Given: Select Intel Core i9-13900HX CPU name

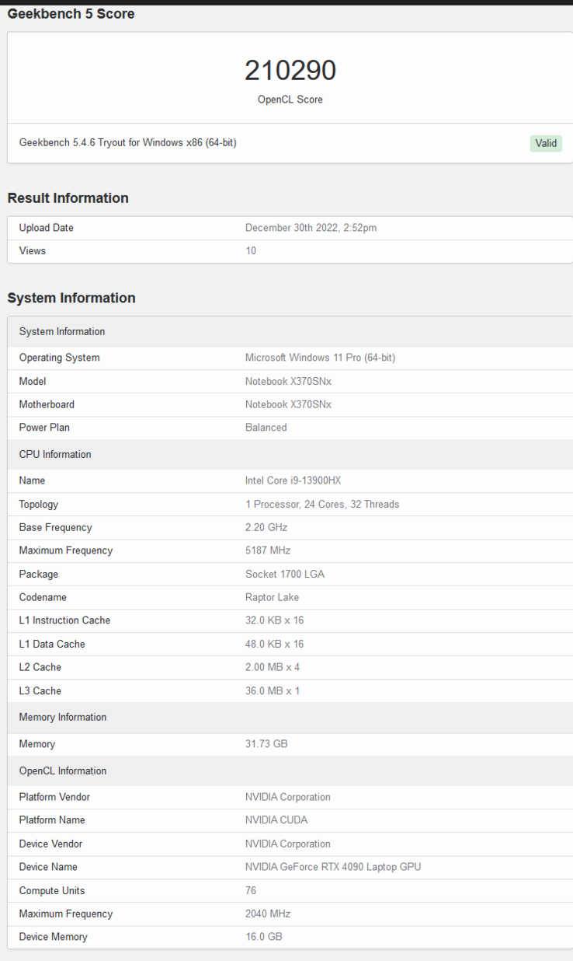Looking at the screenshot, I should coord(293,480).
